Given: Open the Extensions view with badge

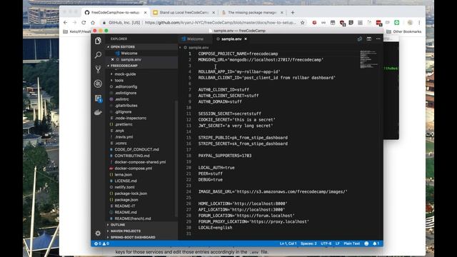Looking at the screenshot, I should [99, 99].
